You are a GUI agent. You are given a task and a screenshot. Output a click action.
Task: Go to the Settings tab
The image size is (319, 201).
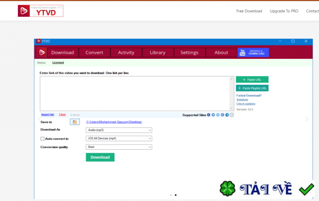(x=189, y=52)
